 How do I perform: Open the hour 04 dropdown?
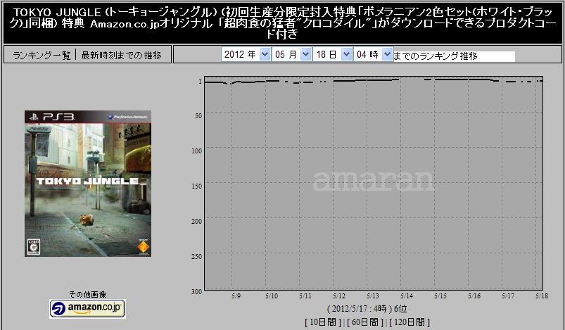[x=373, y=54]
